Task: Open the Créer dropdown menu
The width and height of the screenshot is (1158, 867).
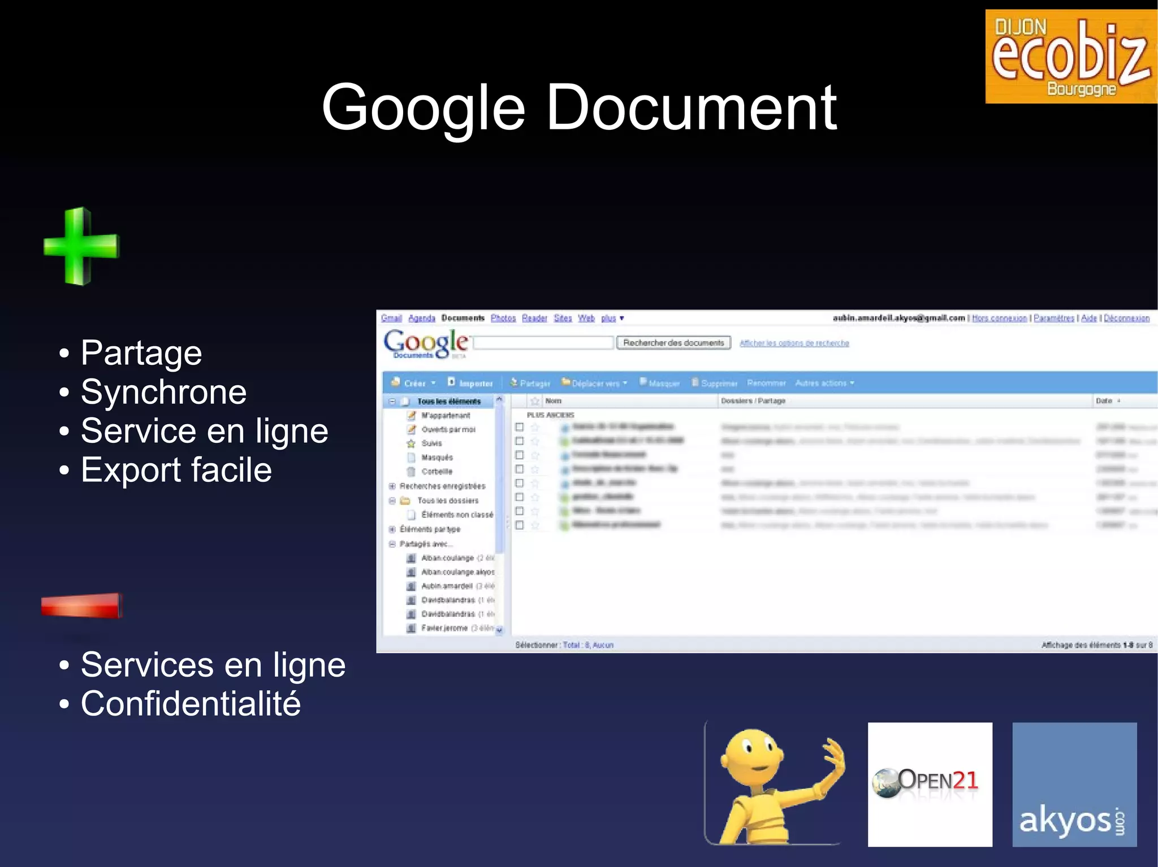Action: pos(415,383)
